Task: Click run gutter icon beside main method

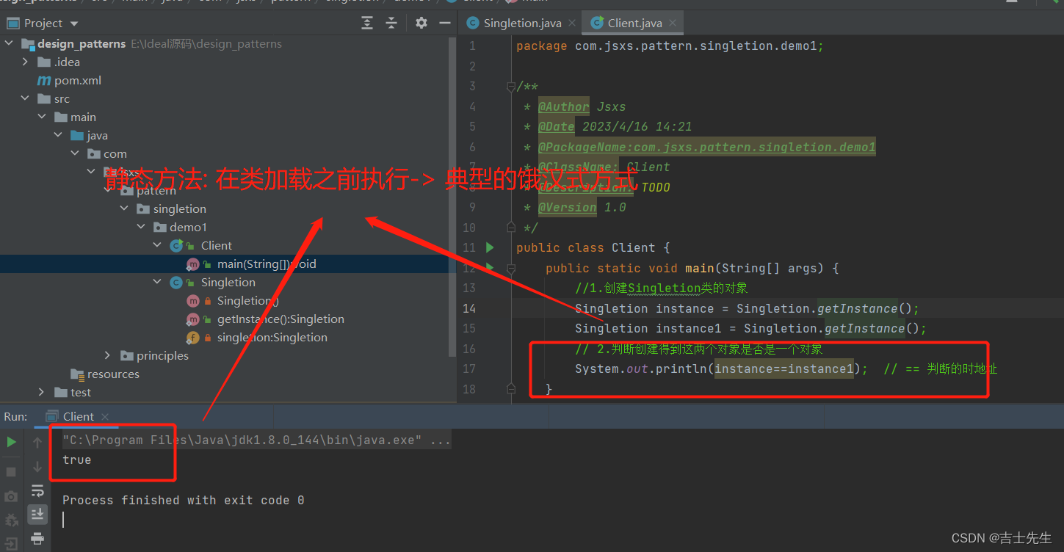Action: click(x=490, y=267)
